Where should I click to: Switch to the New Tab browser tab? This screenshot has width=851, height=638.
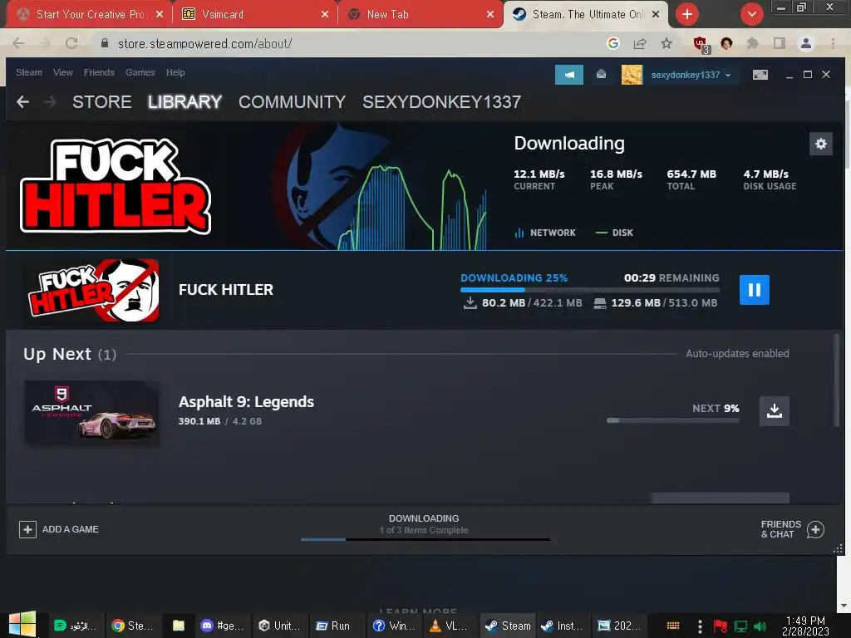pyautogui.click(x=420, y=14)
